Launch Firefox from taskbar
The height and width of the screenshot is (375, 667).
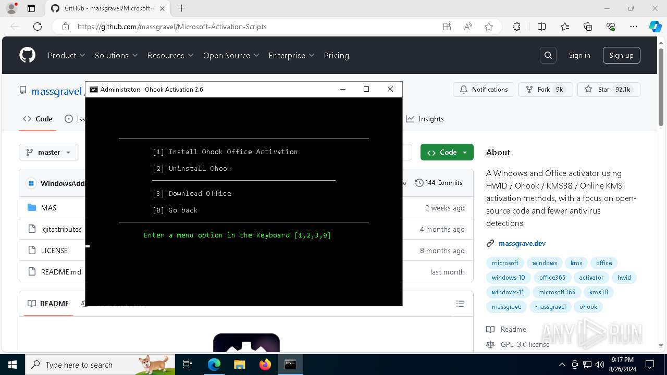265,365
